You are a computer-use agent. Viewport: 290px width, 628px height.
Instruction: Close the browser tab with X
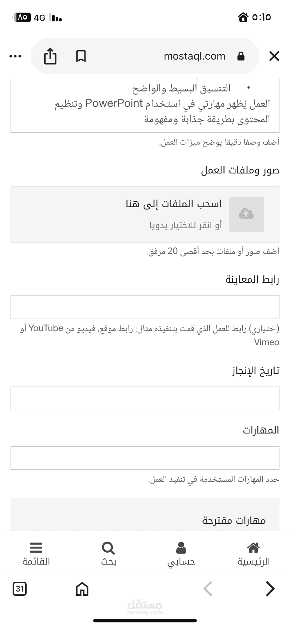pyautogui.click(x=274, y=56)
